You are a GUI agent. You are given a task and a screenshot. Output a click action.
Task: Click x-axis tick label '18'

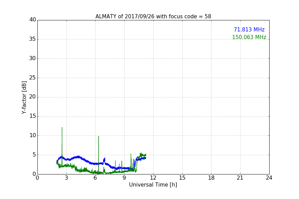click(211, 178)
